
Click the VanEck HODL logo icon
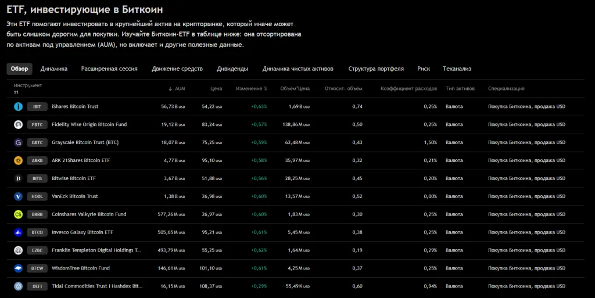click(x=18, y=196)
